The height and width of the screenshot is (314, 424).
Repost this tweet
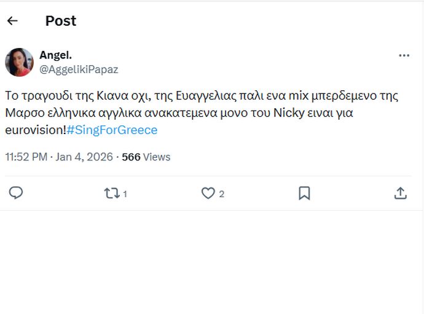click(x=111, y=194)
